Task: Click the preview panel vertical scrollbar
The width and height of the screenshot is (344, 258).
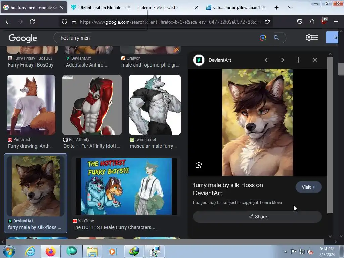Action: tap(330, 135)
